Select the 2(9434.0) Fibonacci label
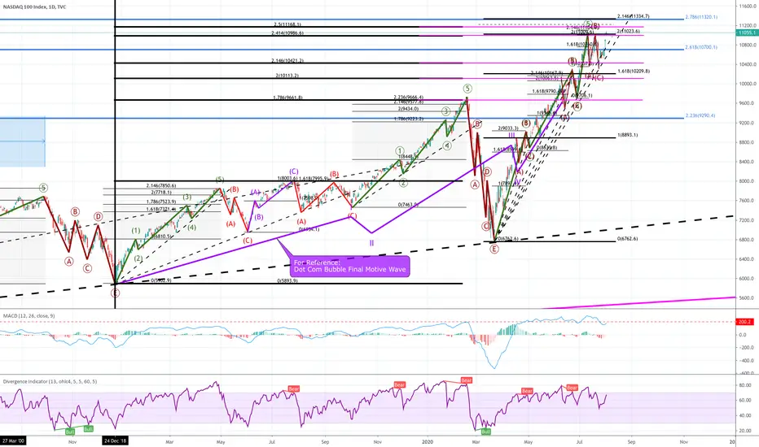Image resolution: width=759 pixels, height=447 pixels. (x=408, y=109)
